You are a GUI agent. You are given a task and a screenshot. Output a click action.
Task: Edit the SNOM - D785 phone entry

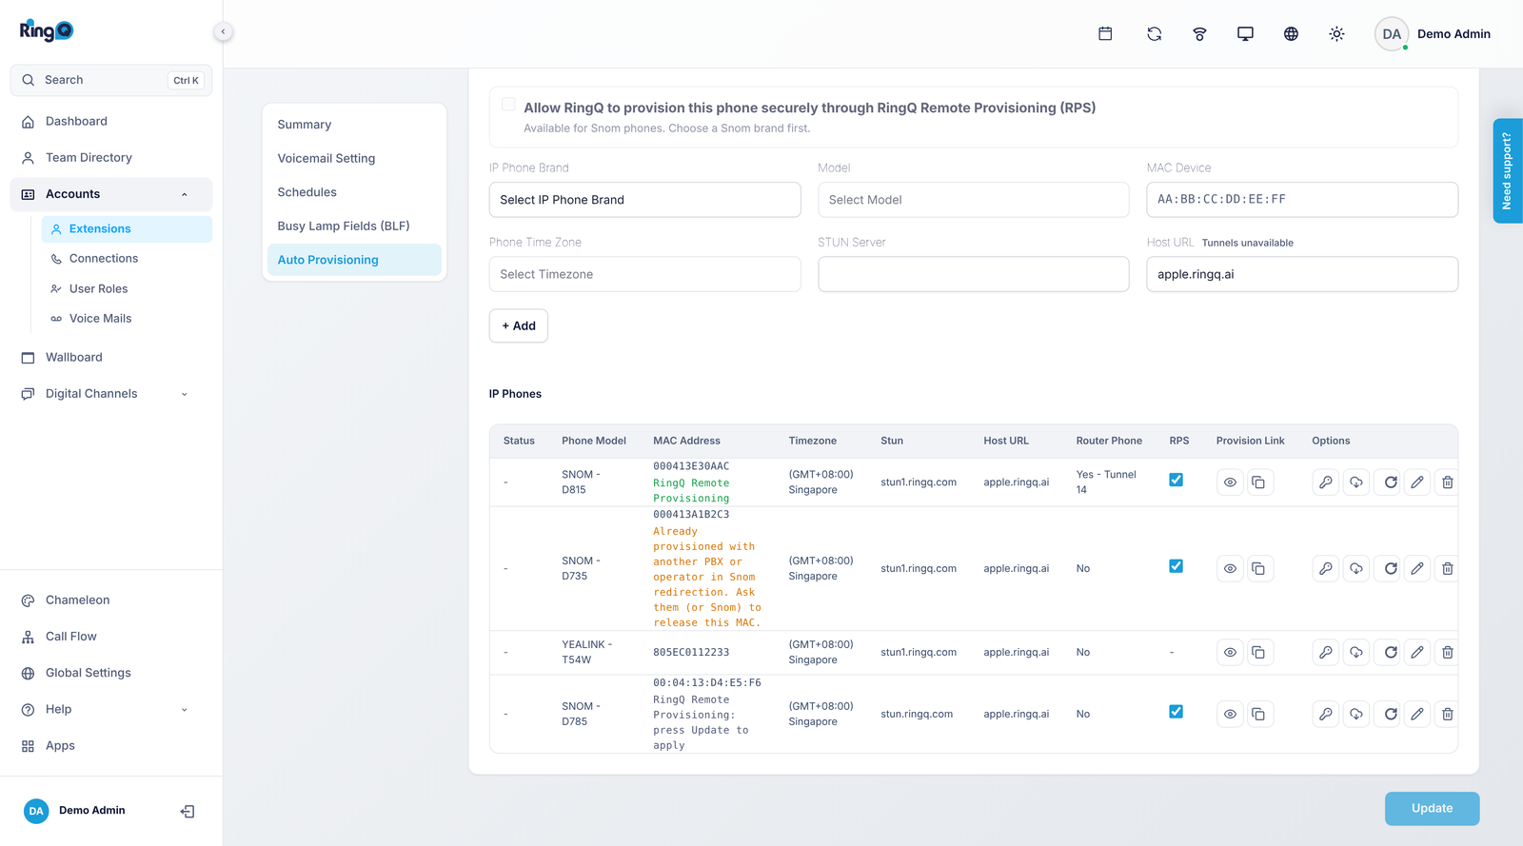pyautogui.click(x=1417, y=715)
